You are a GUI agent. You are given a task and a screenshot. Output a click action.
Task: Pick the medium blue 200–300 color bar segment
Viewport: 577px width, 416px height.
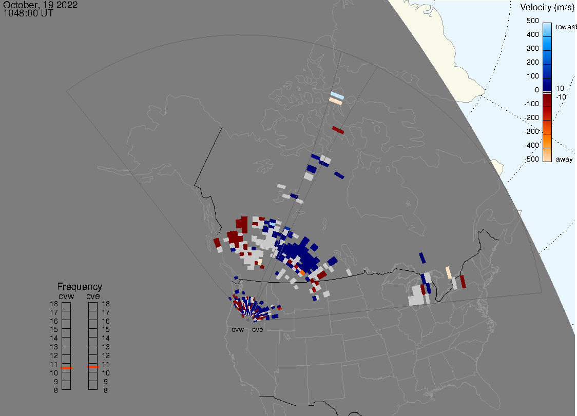pyautogui.click(x=547, y=57)
